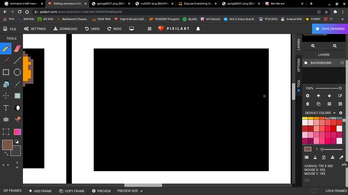Toggle the display monitor view icon

point(131,29)
